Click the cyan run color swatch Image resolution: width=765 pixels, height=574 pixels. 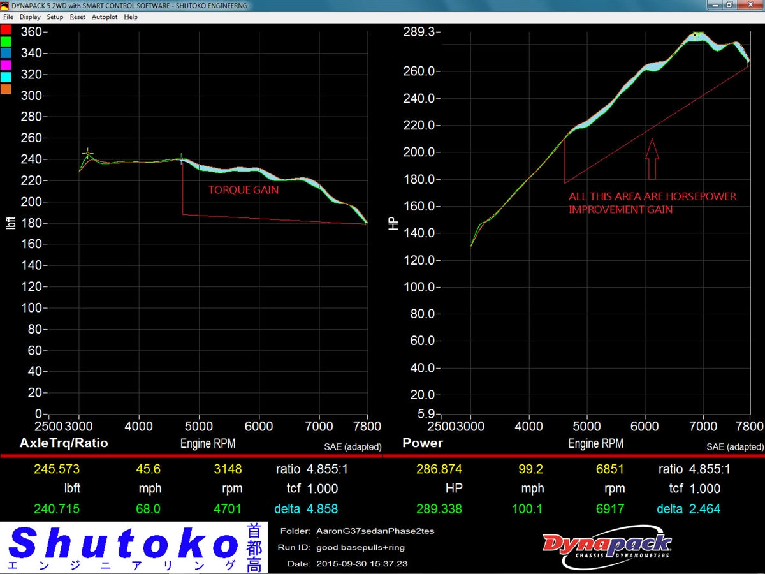6,77
